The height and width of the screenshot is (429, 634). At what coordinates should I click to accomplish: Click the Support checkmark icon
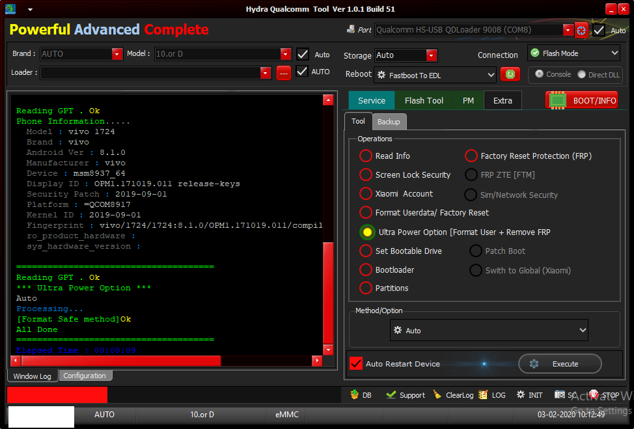click(x=391, y=394)
